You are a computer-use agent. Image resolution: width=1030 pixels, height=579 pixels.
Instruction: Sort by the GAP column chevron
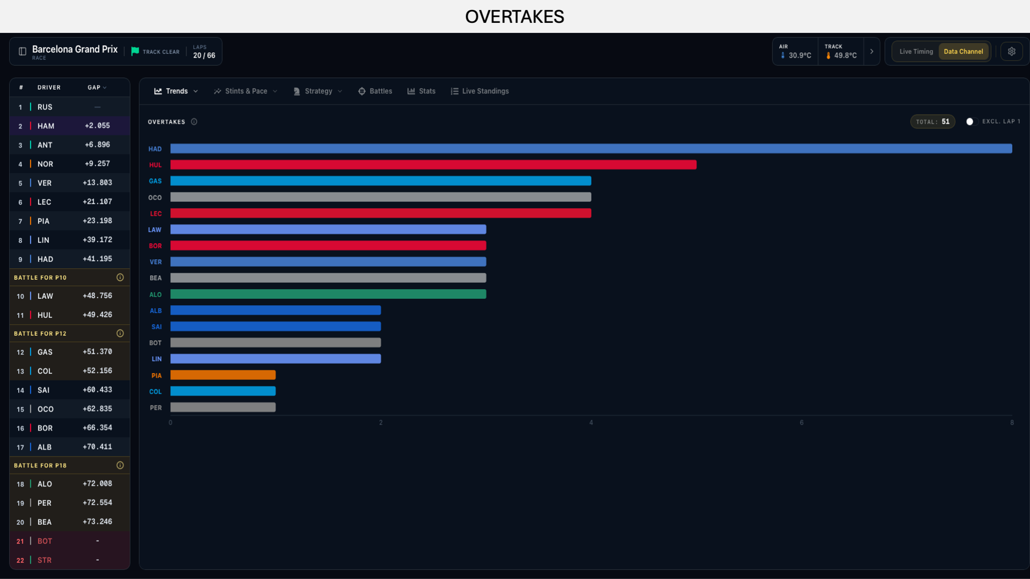point(105,87)
